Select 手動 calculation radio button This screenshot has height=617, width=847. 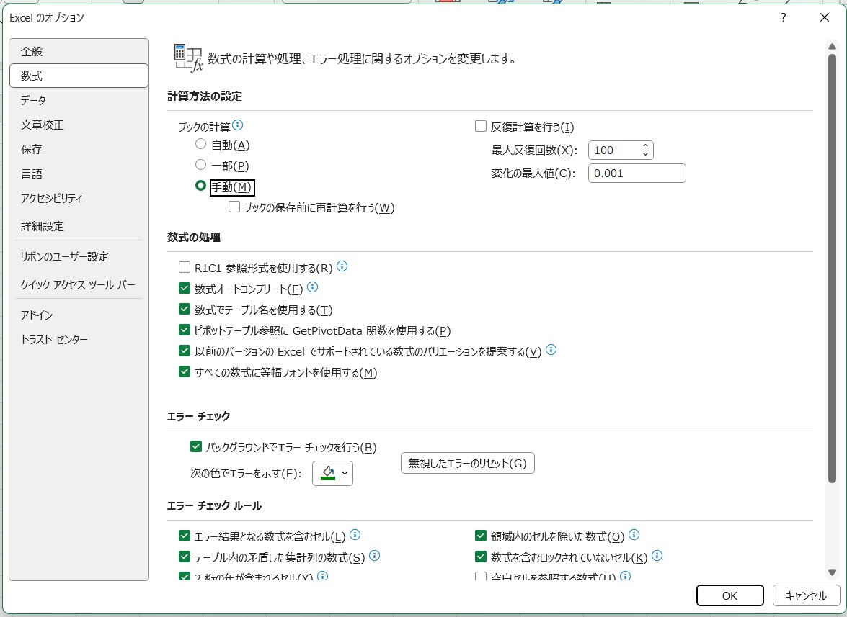(200, 186)
